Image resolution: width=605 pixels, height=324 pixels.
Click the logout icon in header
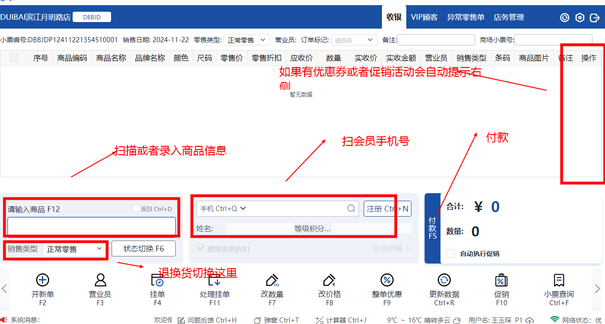(x=595, y=17)
